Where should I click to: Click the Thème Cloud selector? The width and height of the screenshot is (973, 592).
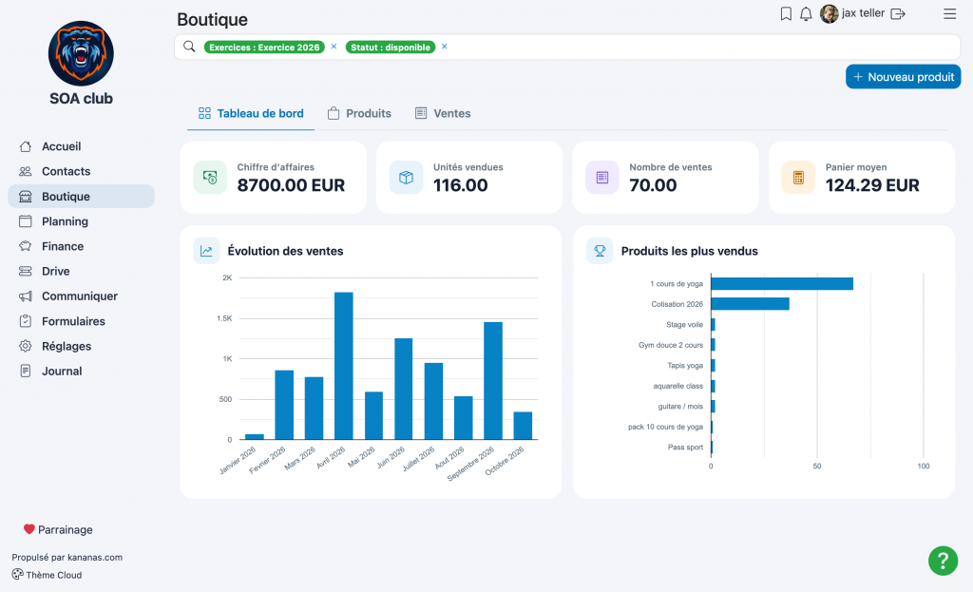[x=48, y=575]
